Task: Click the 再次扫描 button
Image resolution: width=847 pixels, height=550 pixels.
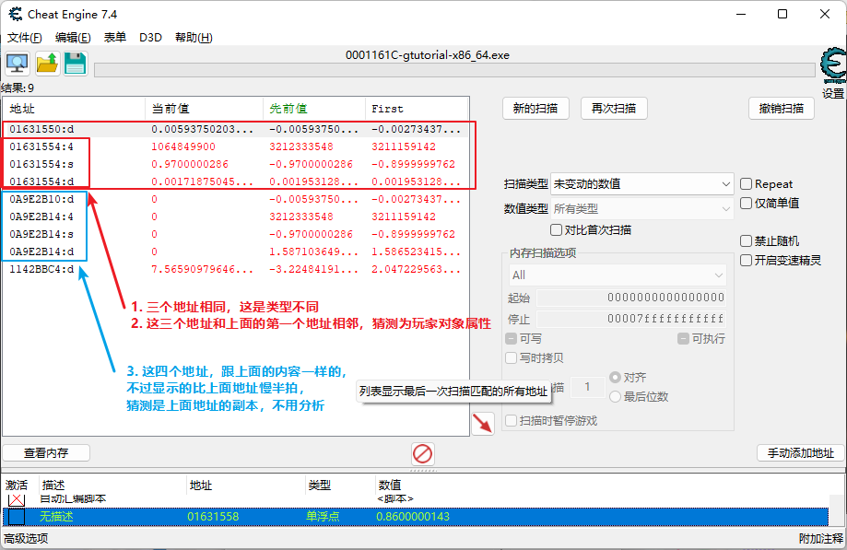Action: [x=614, y=109]
